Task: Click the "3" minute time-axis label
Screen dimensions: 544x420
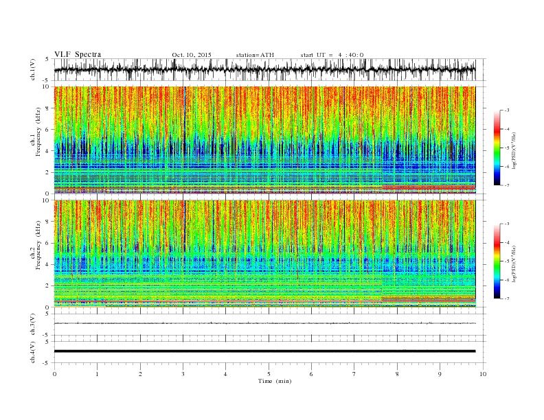Action: tap(183, 374)
